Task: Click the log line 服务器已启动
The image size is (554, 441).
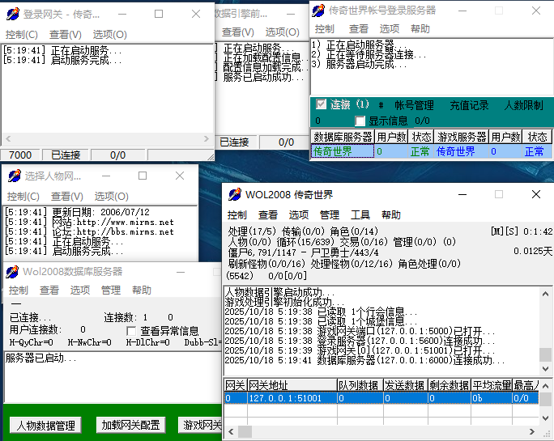Action: [40, 358]
